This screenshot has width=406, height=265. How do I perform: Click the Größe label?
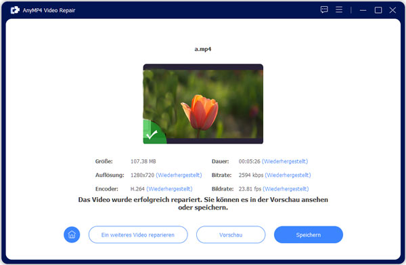(x=104, y=161)
